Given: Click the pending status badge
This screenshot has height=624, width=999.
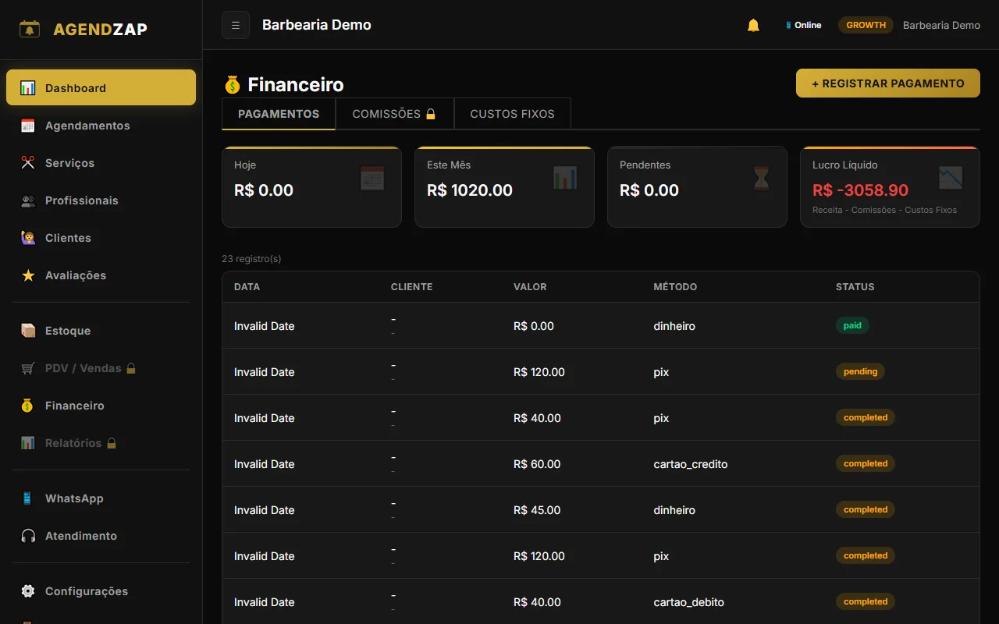Looking at the screenshot, I should 860,372.
